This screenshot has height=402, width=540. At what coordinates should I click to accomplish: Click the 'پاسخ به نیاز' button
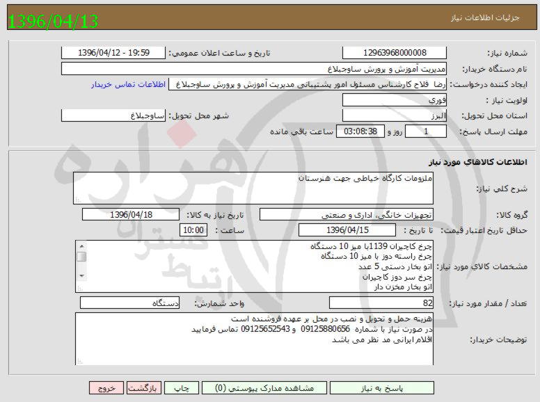[x=381, y=388]
